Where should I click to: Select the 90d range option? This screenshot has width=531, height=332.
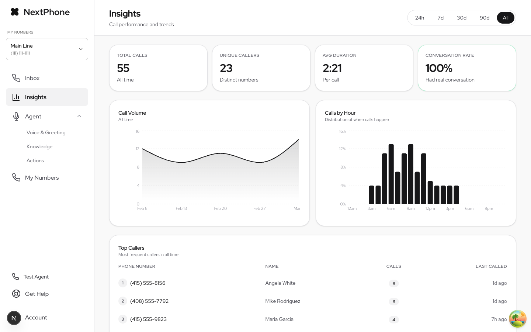pyautogui.click(x=485, y=18)
